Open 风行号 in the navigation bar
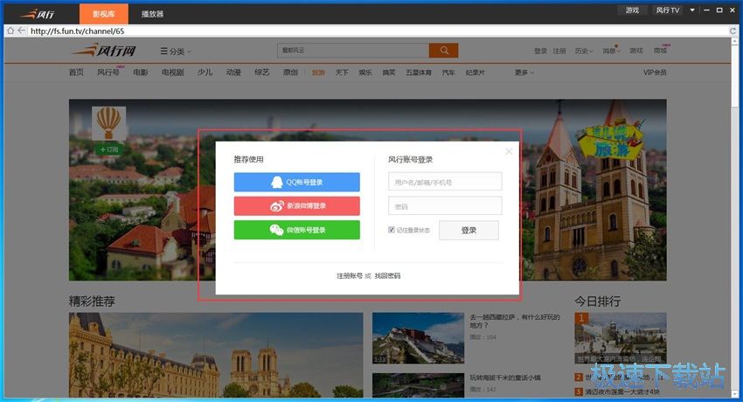Image resolution: width=743 pixels, height=402 pixels. (108, 73)
